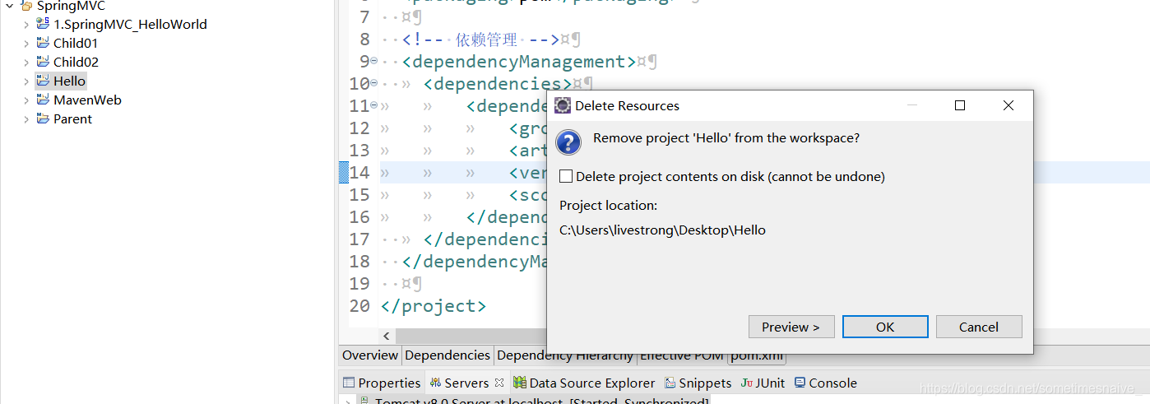Switch to the Dependencies editor tab
Viewport: 1150px width, 404px height.
pos(447,355)
